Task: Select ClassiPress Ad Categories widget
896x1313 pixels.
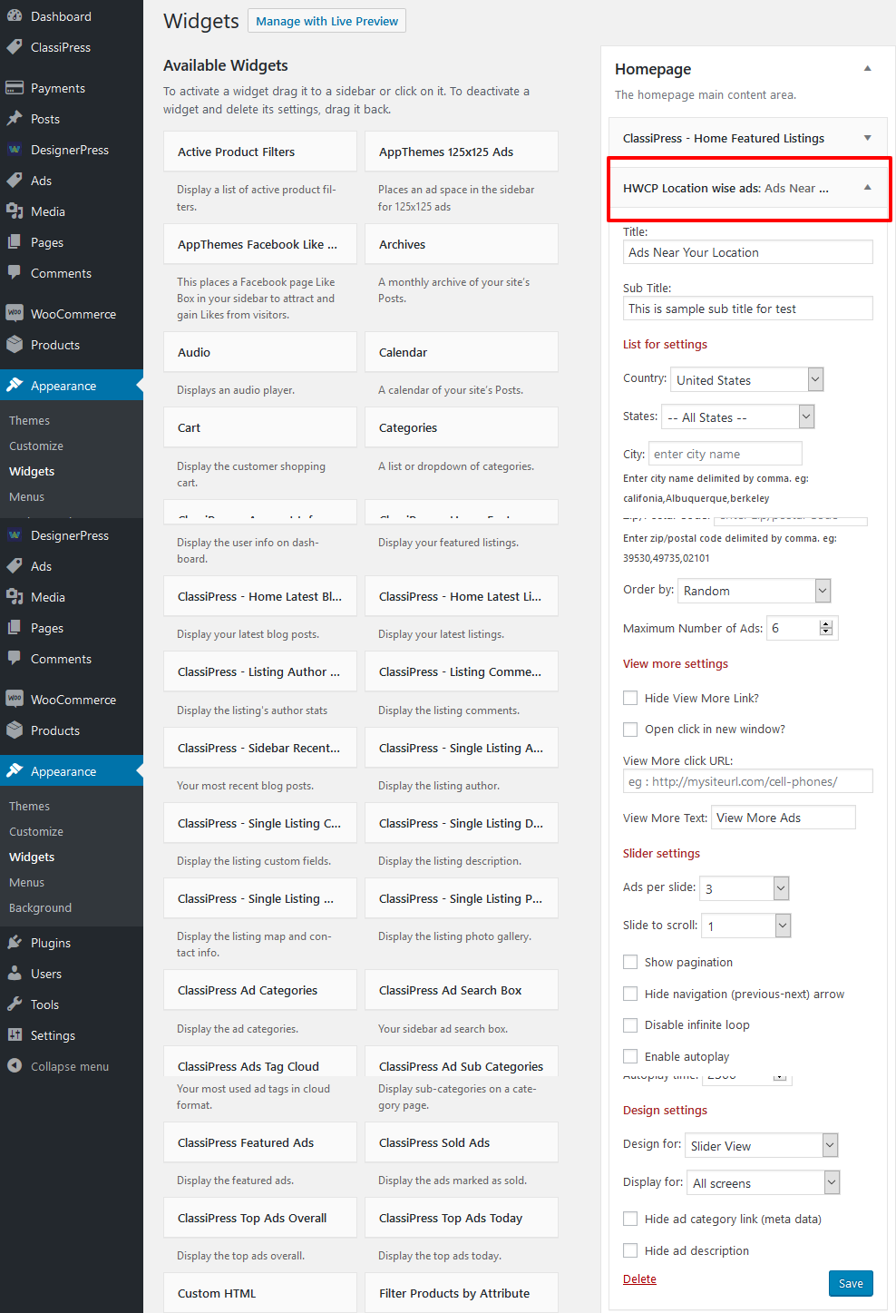Action: [260, 990]
